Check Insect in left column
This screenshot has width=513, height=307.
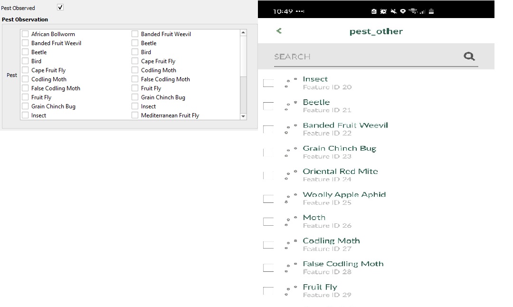point(25,115)
